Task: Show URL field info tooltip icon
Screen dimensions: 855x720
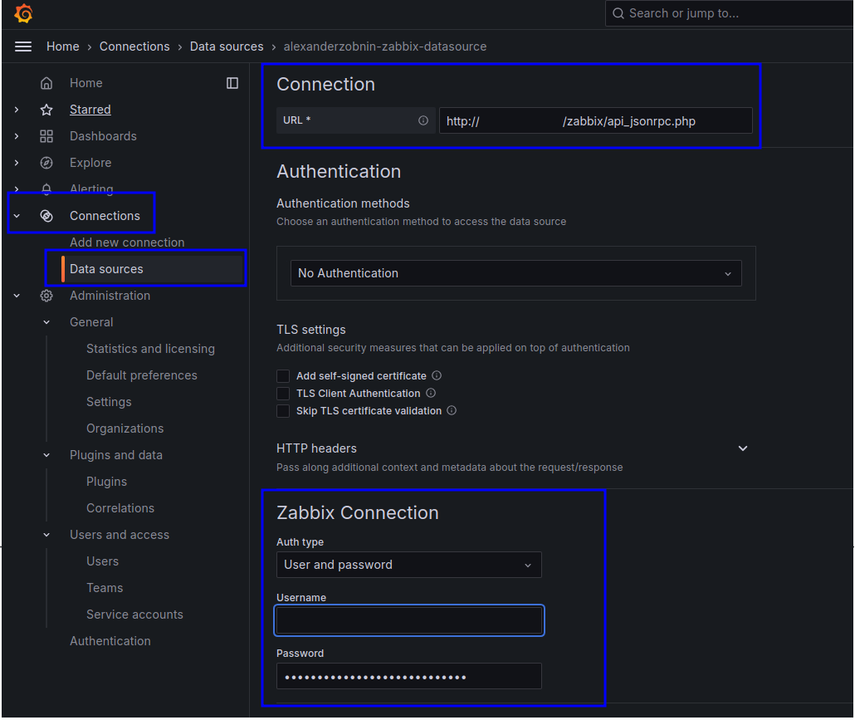Action: point(423,120)
